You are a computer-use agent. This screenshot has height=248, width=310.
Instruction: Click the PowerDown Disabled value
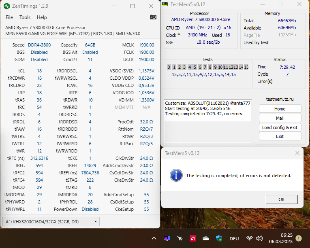coord(90,209)
